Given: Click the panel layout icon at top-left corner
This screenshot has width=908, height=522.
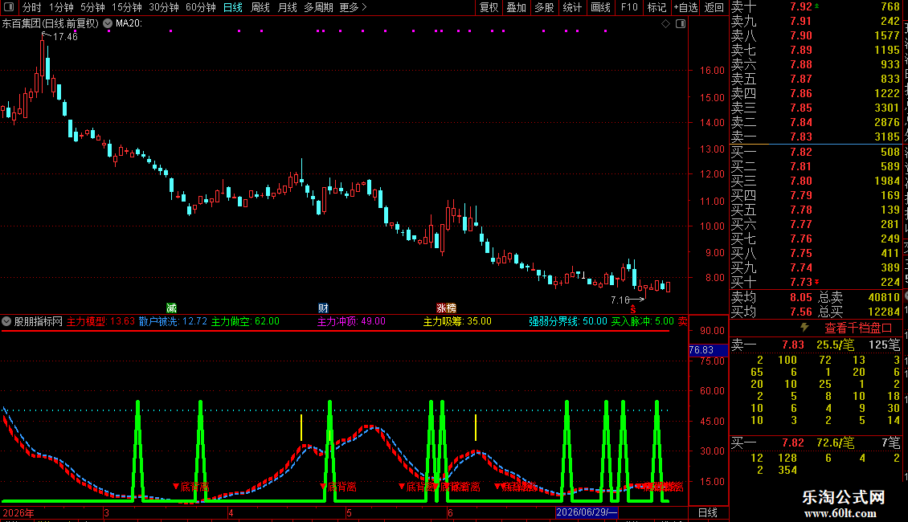Looking at the screenshot, I should tap(9, 7).
